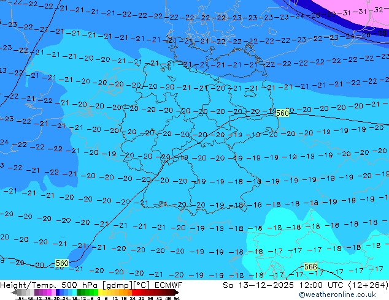Click the 568 contour label over Italy

tap(310, 266)
